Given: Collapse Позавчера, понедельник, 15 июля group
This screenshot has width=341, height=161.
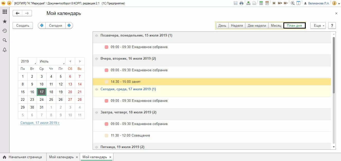Looking at the screenshot, I should coord(97,35).
